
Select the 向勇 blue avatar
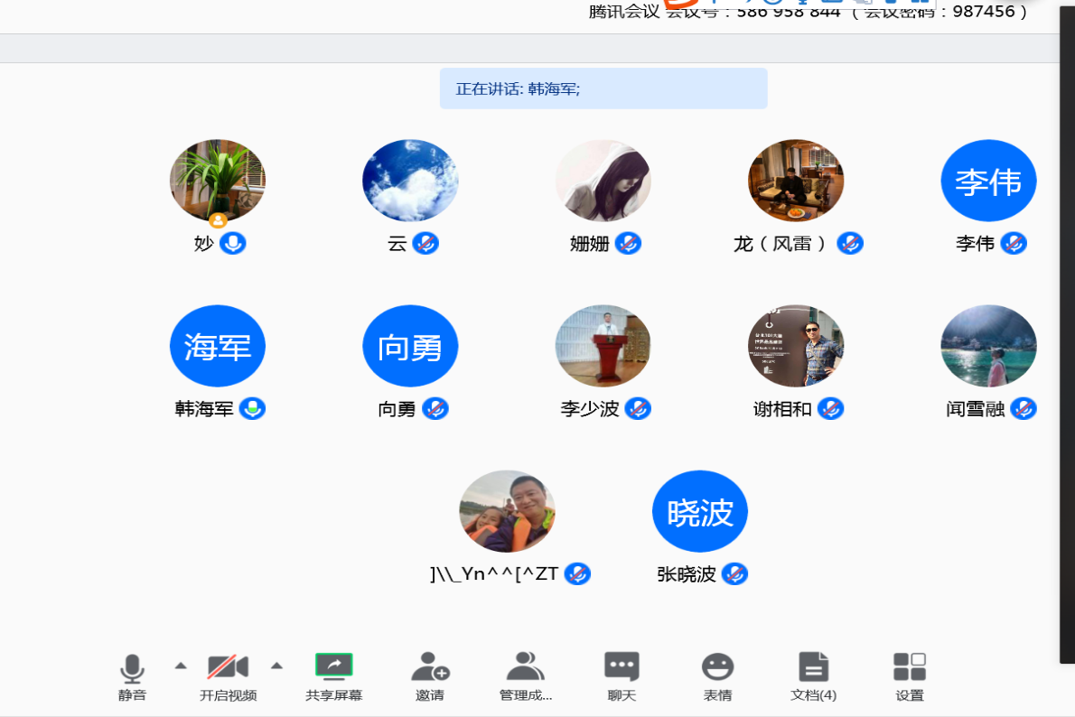(x=410, y=346)
